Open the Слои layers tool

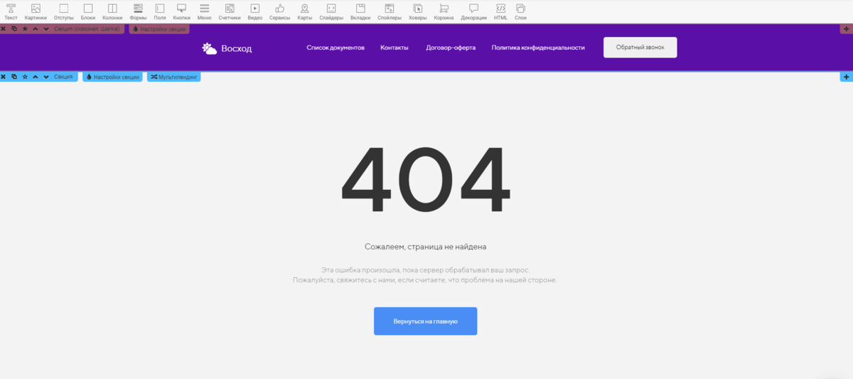(521, 11)
